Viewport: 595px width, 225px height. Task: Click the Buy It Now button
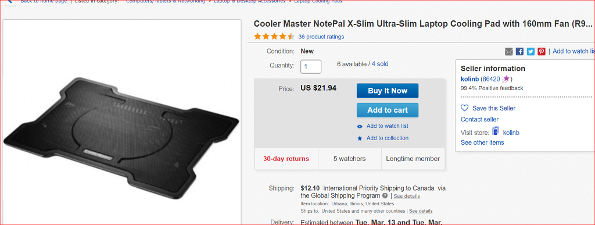pyautogui.click(x=388, y=91)
